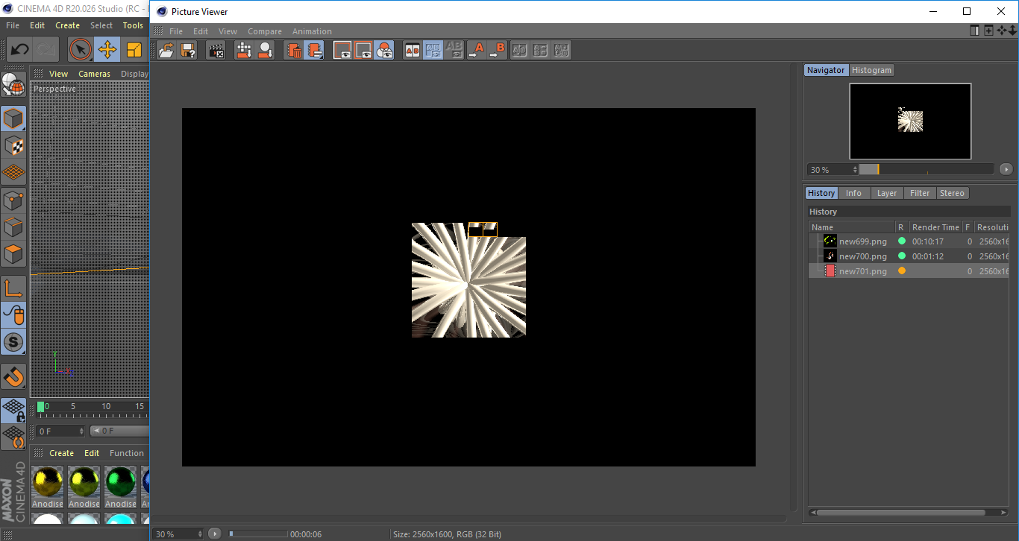Click the Undo arrow in Cinema 4D
The height and width of the screenshot is (541, 1019).
[x=20, y=50]
